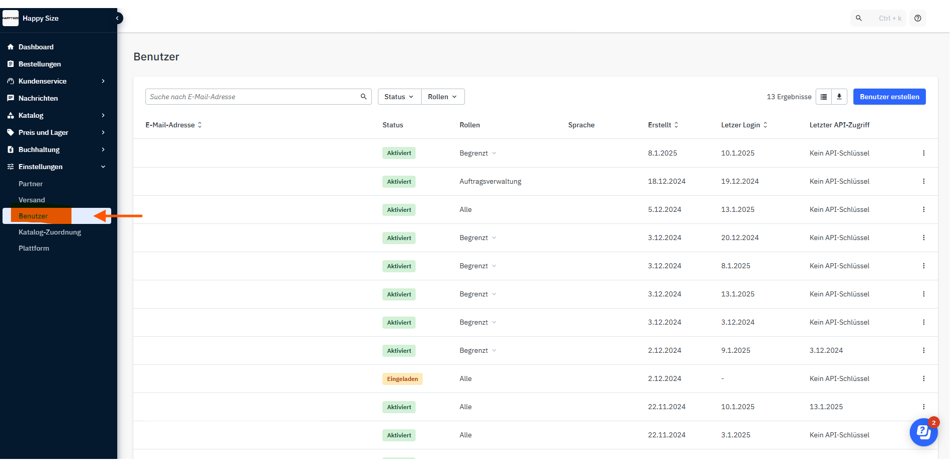Open the Status filter dropdown
Viewport: 950px width, 464px height.
coord(399,97)
